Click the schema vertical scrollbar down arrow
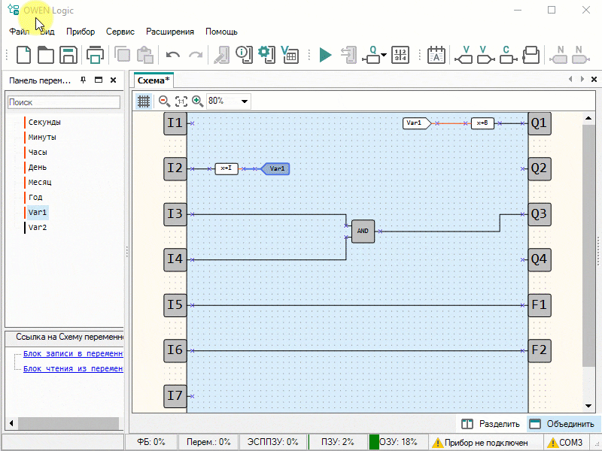 coord(588,406)
